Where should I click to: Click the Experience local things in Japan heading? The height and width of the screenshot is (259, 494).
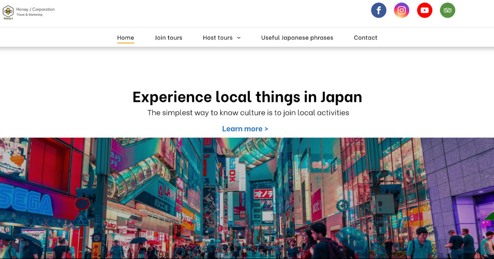pos(247,97)
